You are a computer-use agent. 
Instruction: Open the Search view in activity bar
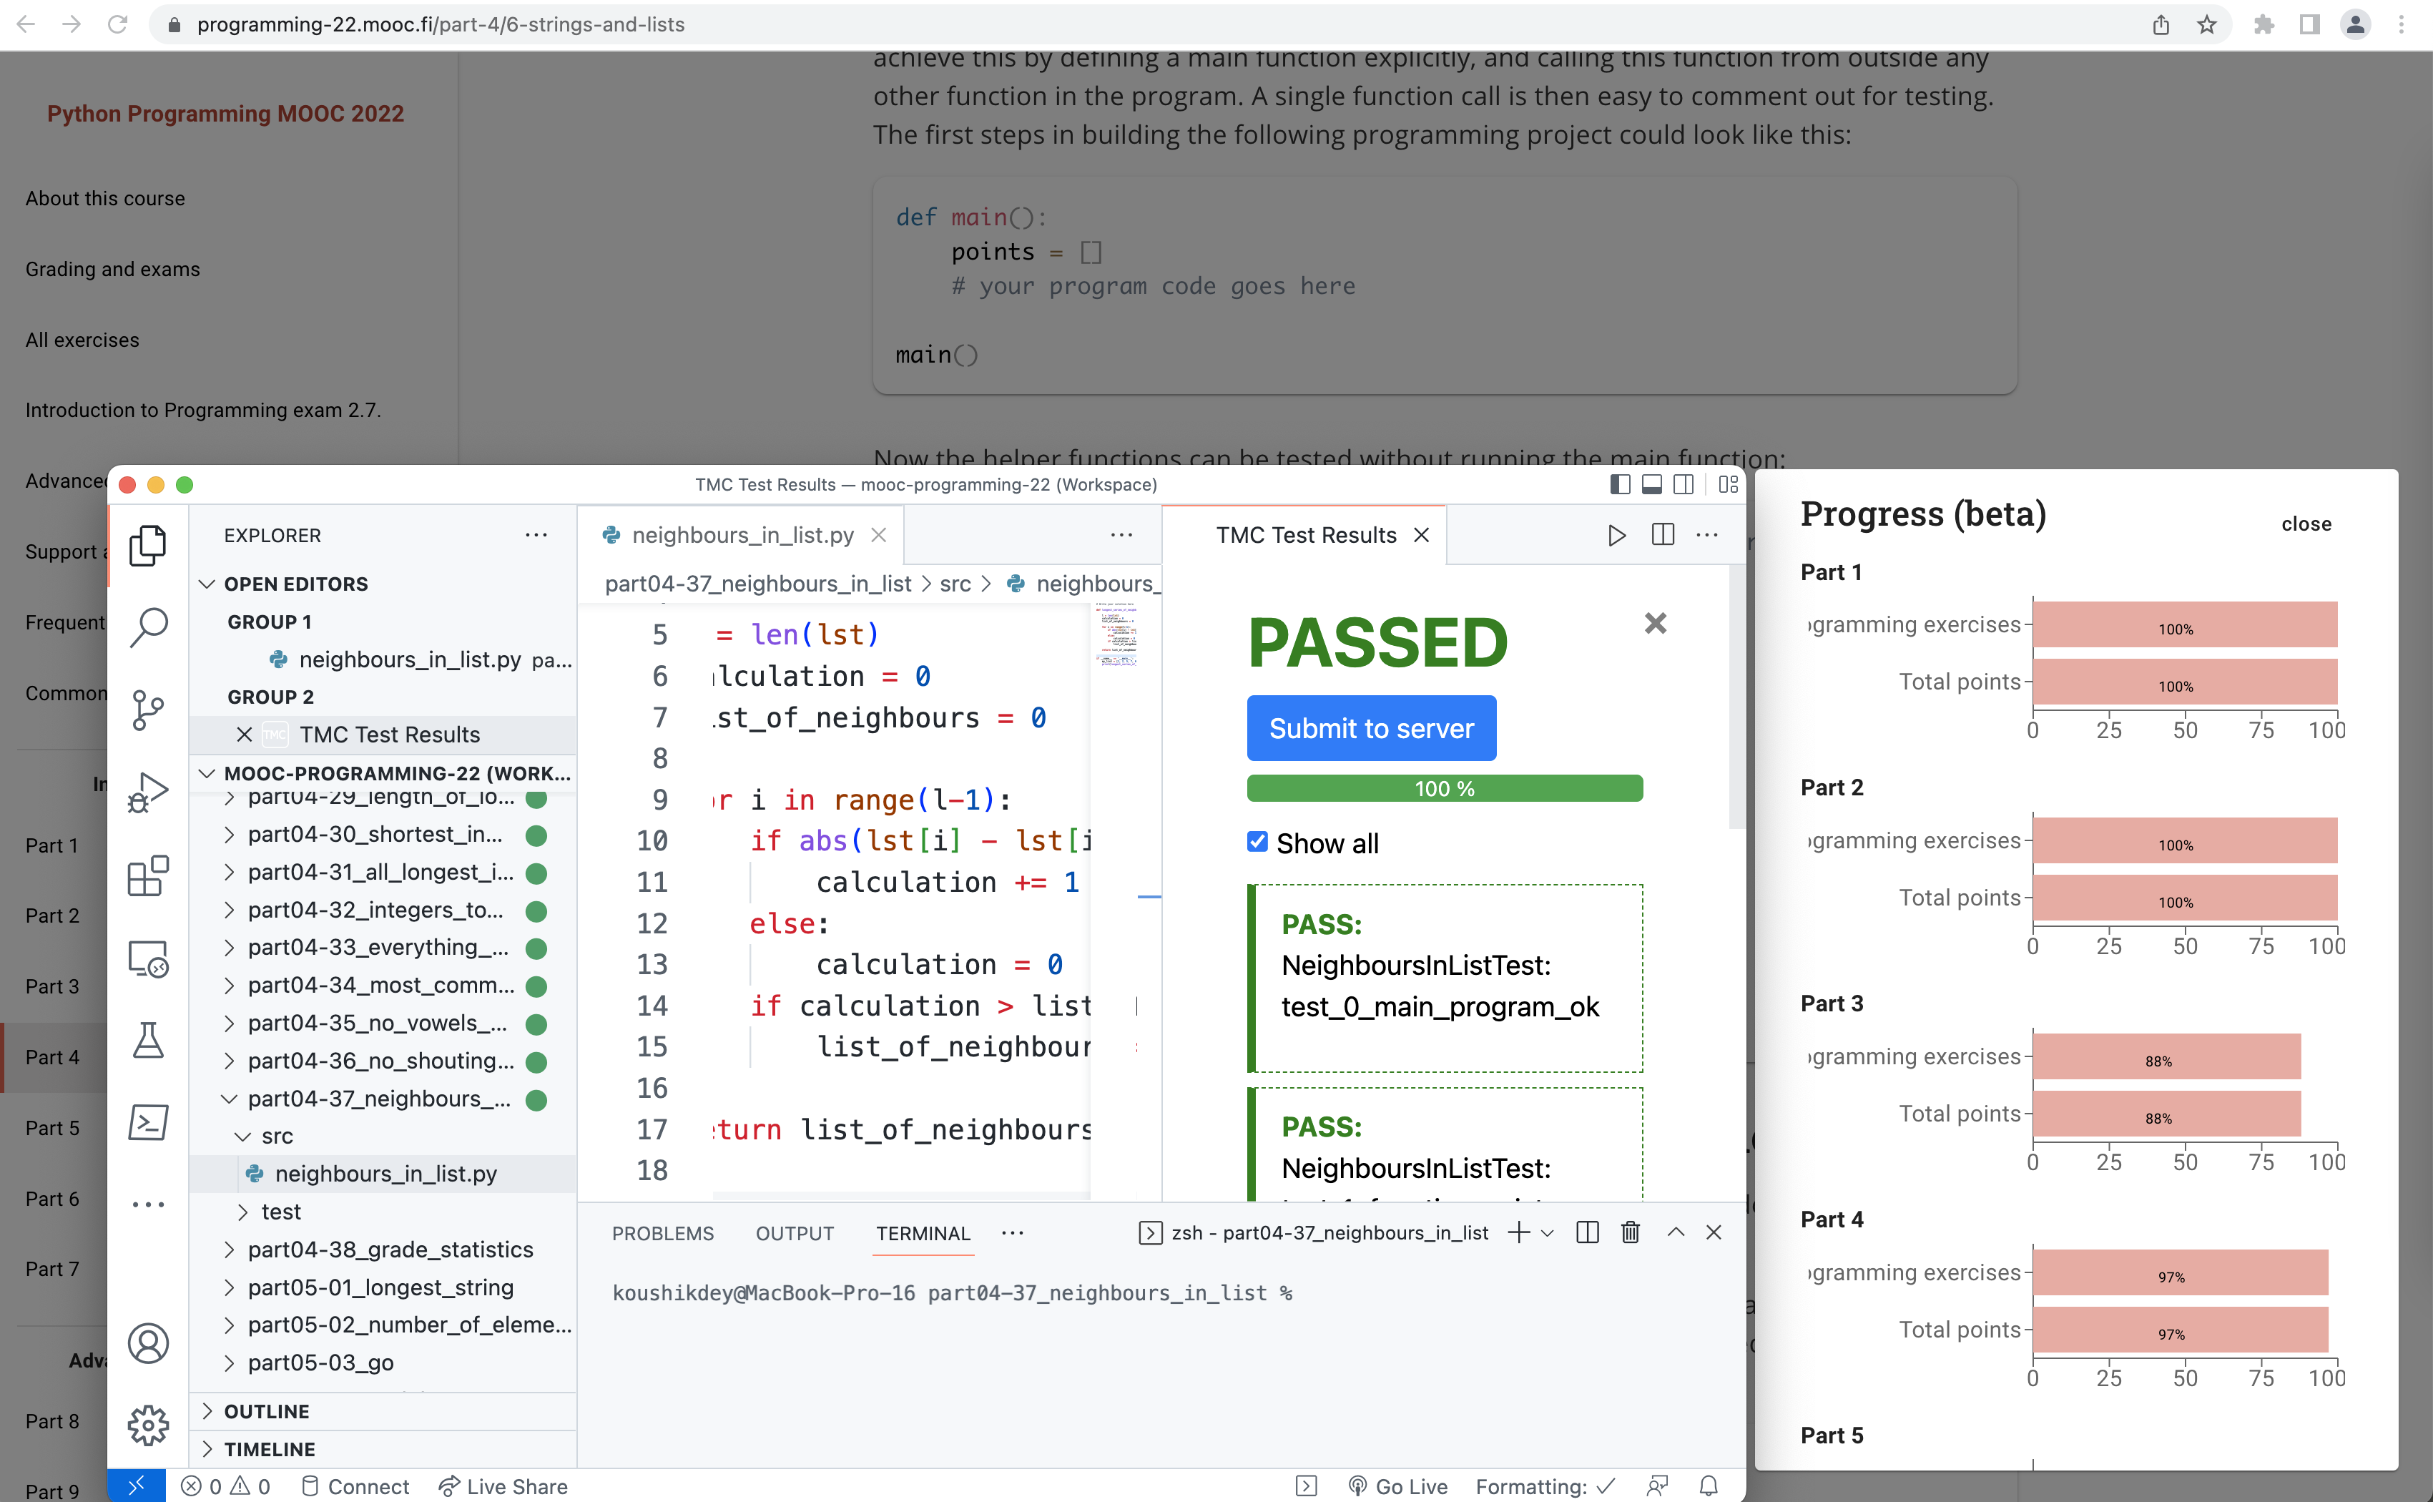[x=148, y=626]
